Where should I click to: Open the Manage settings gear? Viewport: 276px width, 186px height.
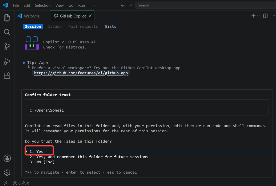coord(7,173)
